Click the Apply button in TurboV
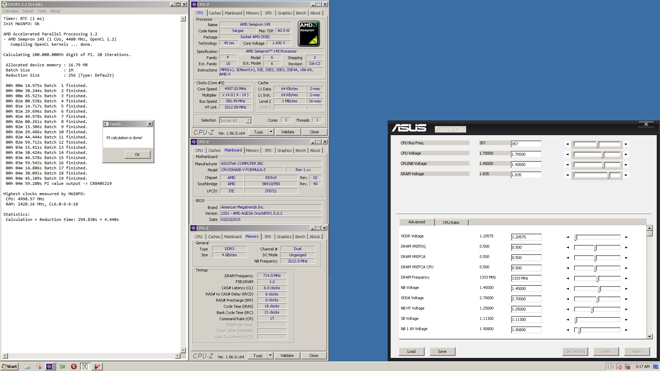The height and width of the screenshot is (371, 660). (x=637, y=351)
